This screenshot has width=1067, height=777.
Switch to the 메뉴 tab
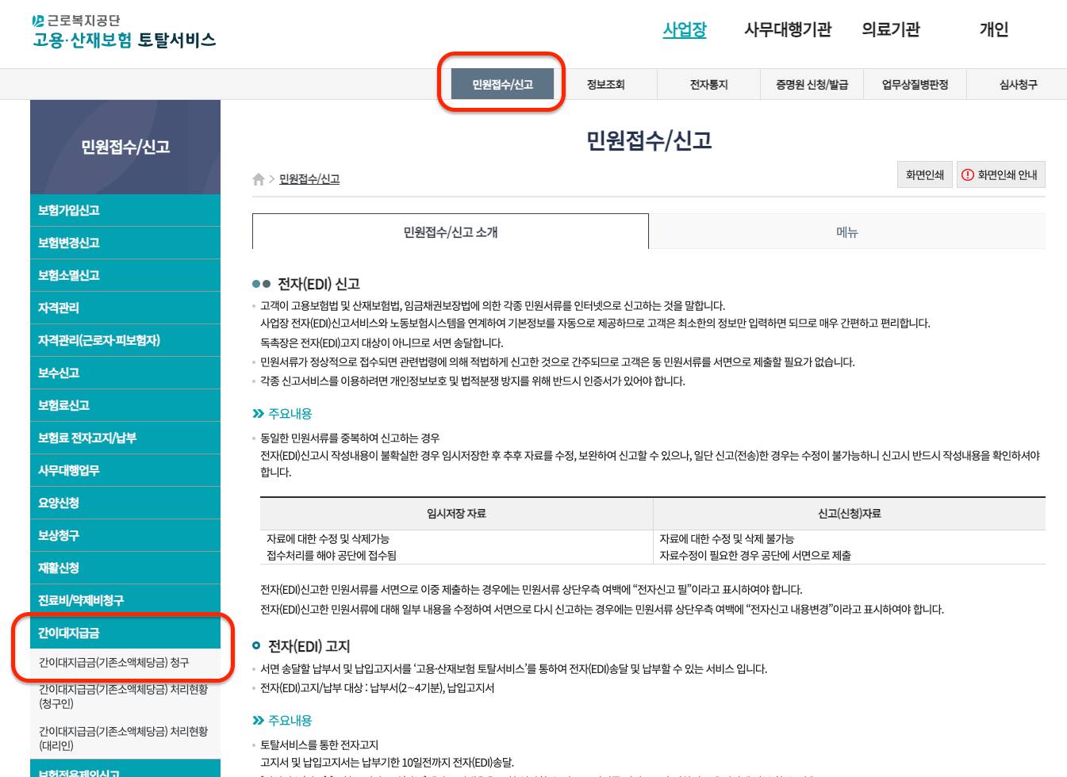pyautogui.click(x=847, y=232)
